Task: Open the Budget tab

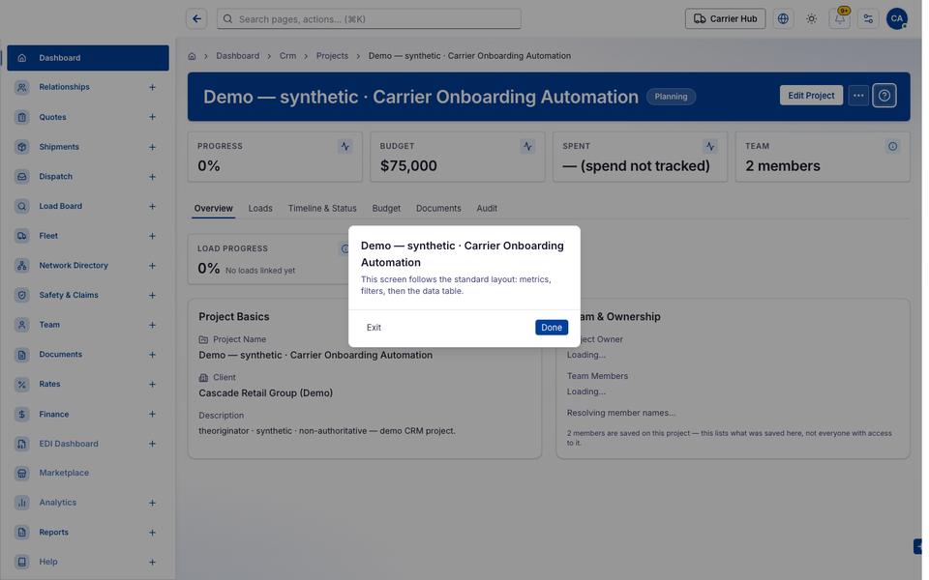Action: click(386, 209)
